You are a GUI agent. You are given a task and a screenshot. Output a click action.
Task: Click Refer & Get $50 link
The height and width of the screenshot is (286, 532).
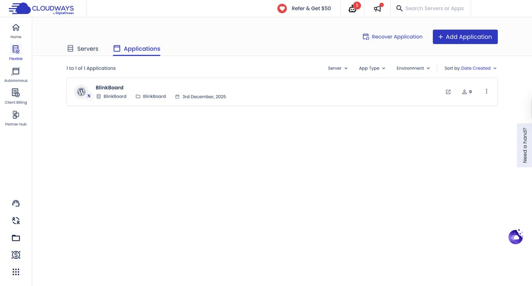coord(311,8)
